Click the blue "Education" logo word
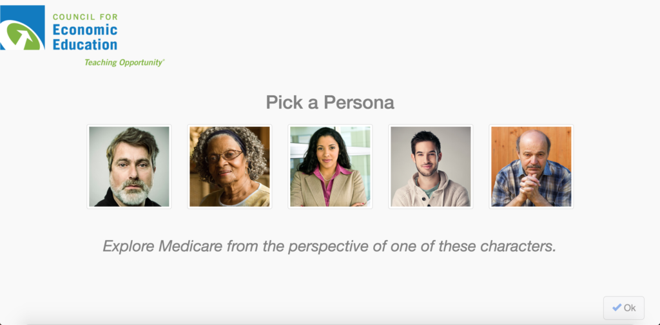 85,45
